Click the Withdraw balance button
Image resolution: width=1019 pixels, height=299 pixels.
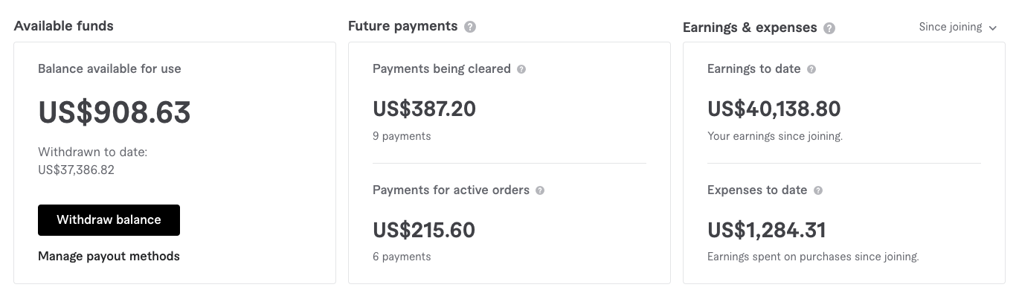109,220
